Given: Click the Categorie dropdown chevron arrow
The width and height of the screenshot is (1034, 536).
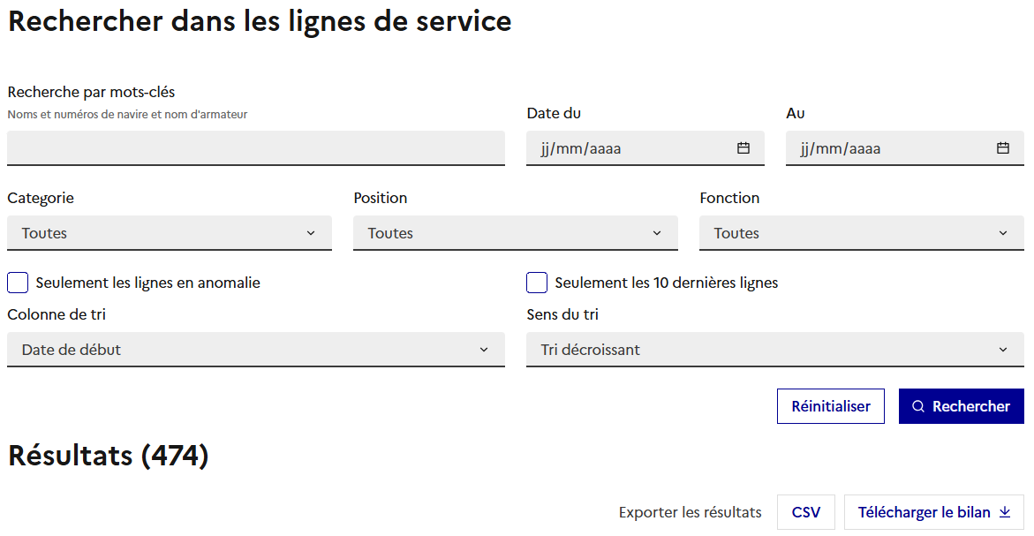Looking at the screenshot, I should coord(311,233).
